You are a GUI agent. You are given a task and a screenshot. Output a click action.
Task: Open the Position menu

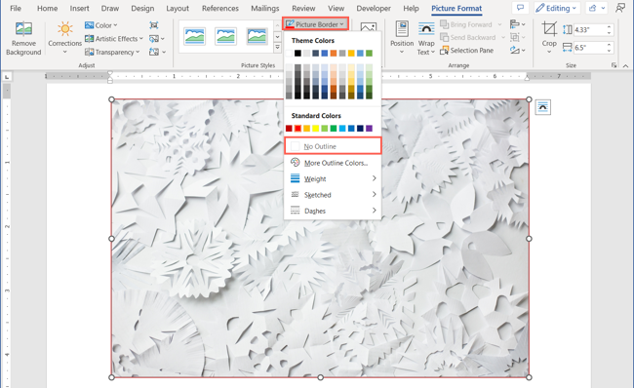[x=402, y=38]
